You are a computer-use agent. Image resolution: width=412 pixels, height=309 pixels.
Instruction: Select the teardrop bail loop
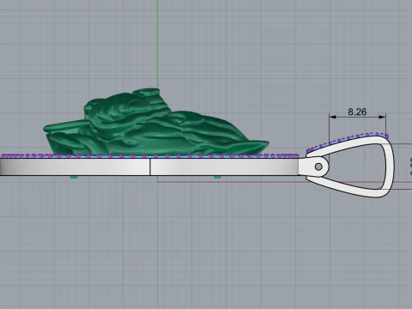349,167
